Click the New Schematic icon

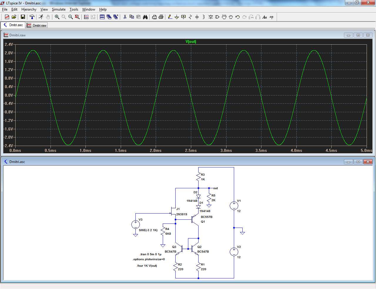pos(7,17)
